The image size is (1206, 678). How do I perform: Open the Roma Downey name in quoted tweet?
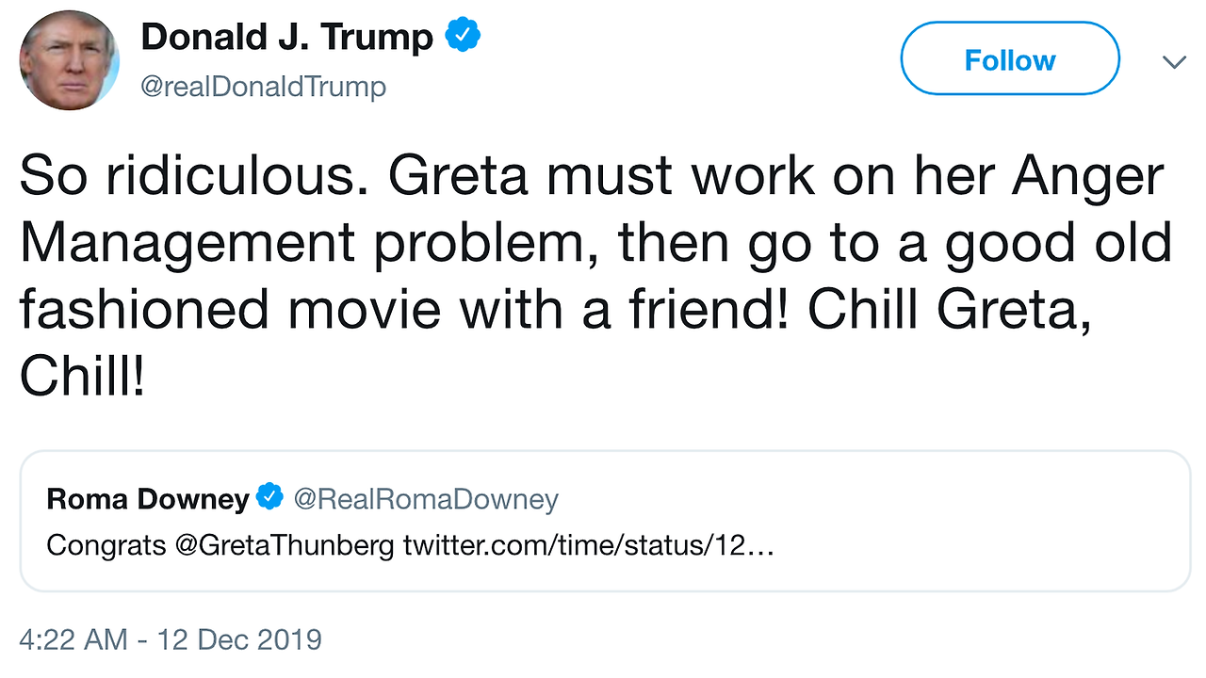tap(148, 498)
